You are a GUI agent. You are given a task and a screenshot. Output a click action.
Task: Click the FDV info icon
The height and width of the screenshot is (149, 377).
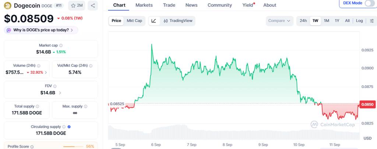click(55, 86)
